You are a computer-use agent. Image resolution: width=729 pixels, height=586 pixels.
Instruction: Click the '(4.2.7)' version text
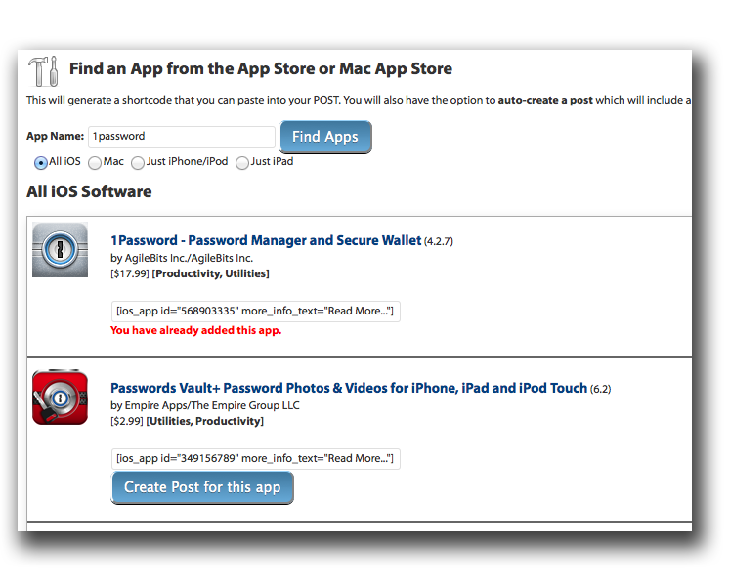pos(439,241)
